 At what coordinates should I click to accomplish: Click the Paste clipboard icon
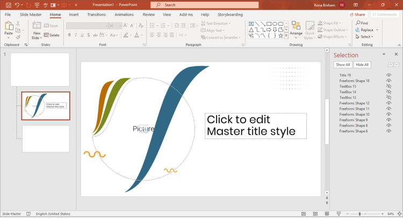click(x=9, y=26)
